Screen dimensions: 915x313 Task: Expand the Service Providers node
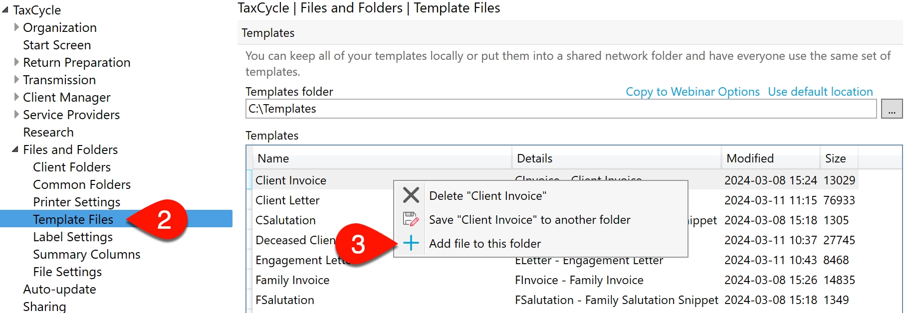16,114
